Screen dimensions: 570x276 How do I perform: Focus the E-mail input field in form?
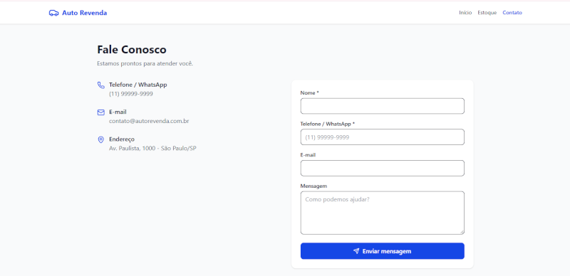[x=383, y=168]
